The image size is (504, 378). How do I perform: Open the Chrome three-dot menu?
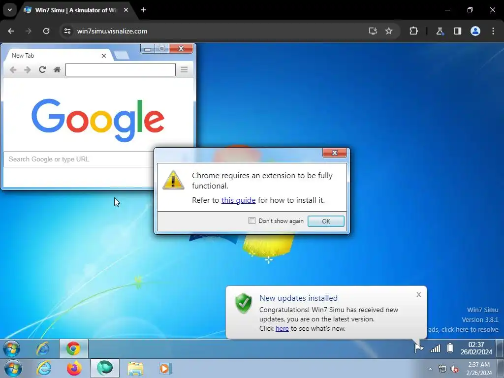[x=493, y=31]
